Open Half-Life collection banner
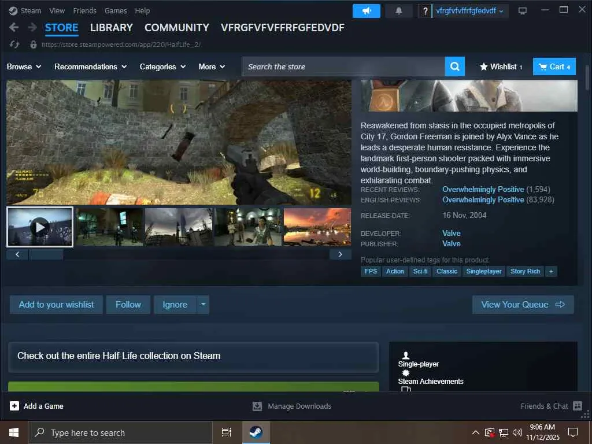This screenshot has height=444, width=592. coord(194,356)
